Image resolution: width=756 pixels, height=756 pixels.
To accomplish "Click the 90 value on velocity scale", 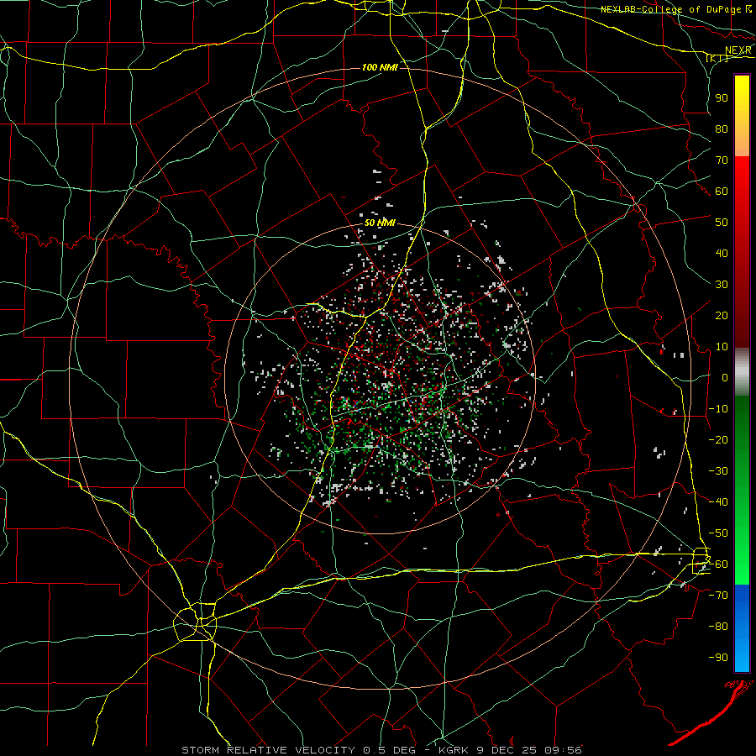I will [722, 98].
